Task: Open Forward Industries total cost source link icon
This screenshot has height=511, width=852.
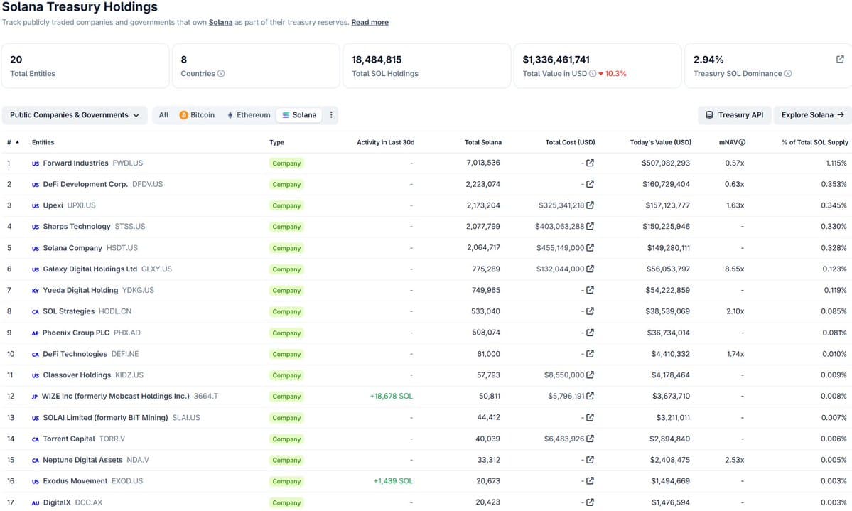Action: pos(590,163)
